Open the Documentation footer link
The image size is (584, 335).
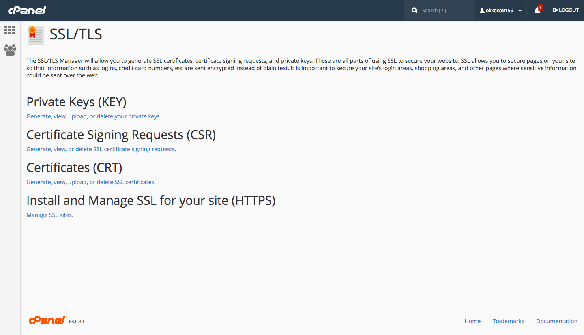click(x=556, y=321)
